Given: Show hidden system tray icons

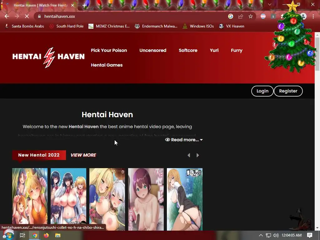Looking at the screenshot, I should pos(261,235).
